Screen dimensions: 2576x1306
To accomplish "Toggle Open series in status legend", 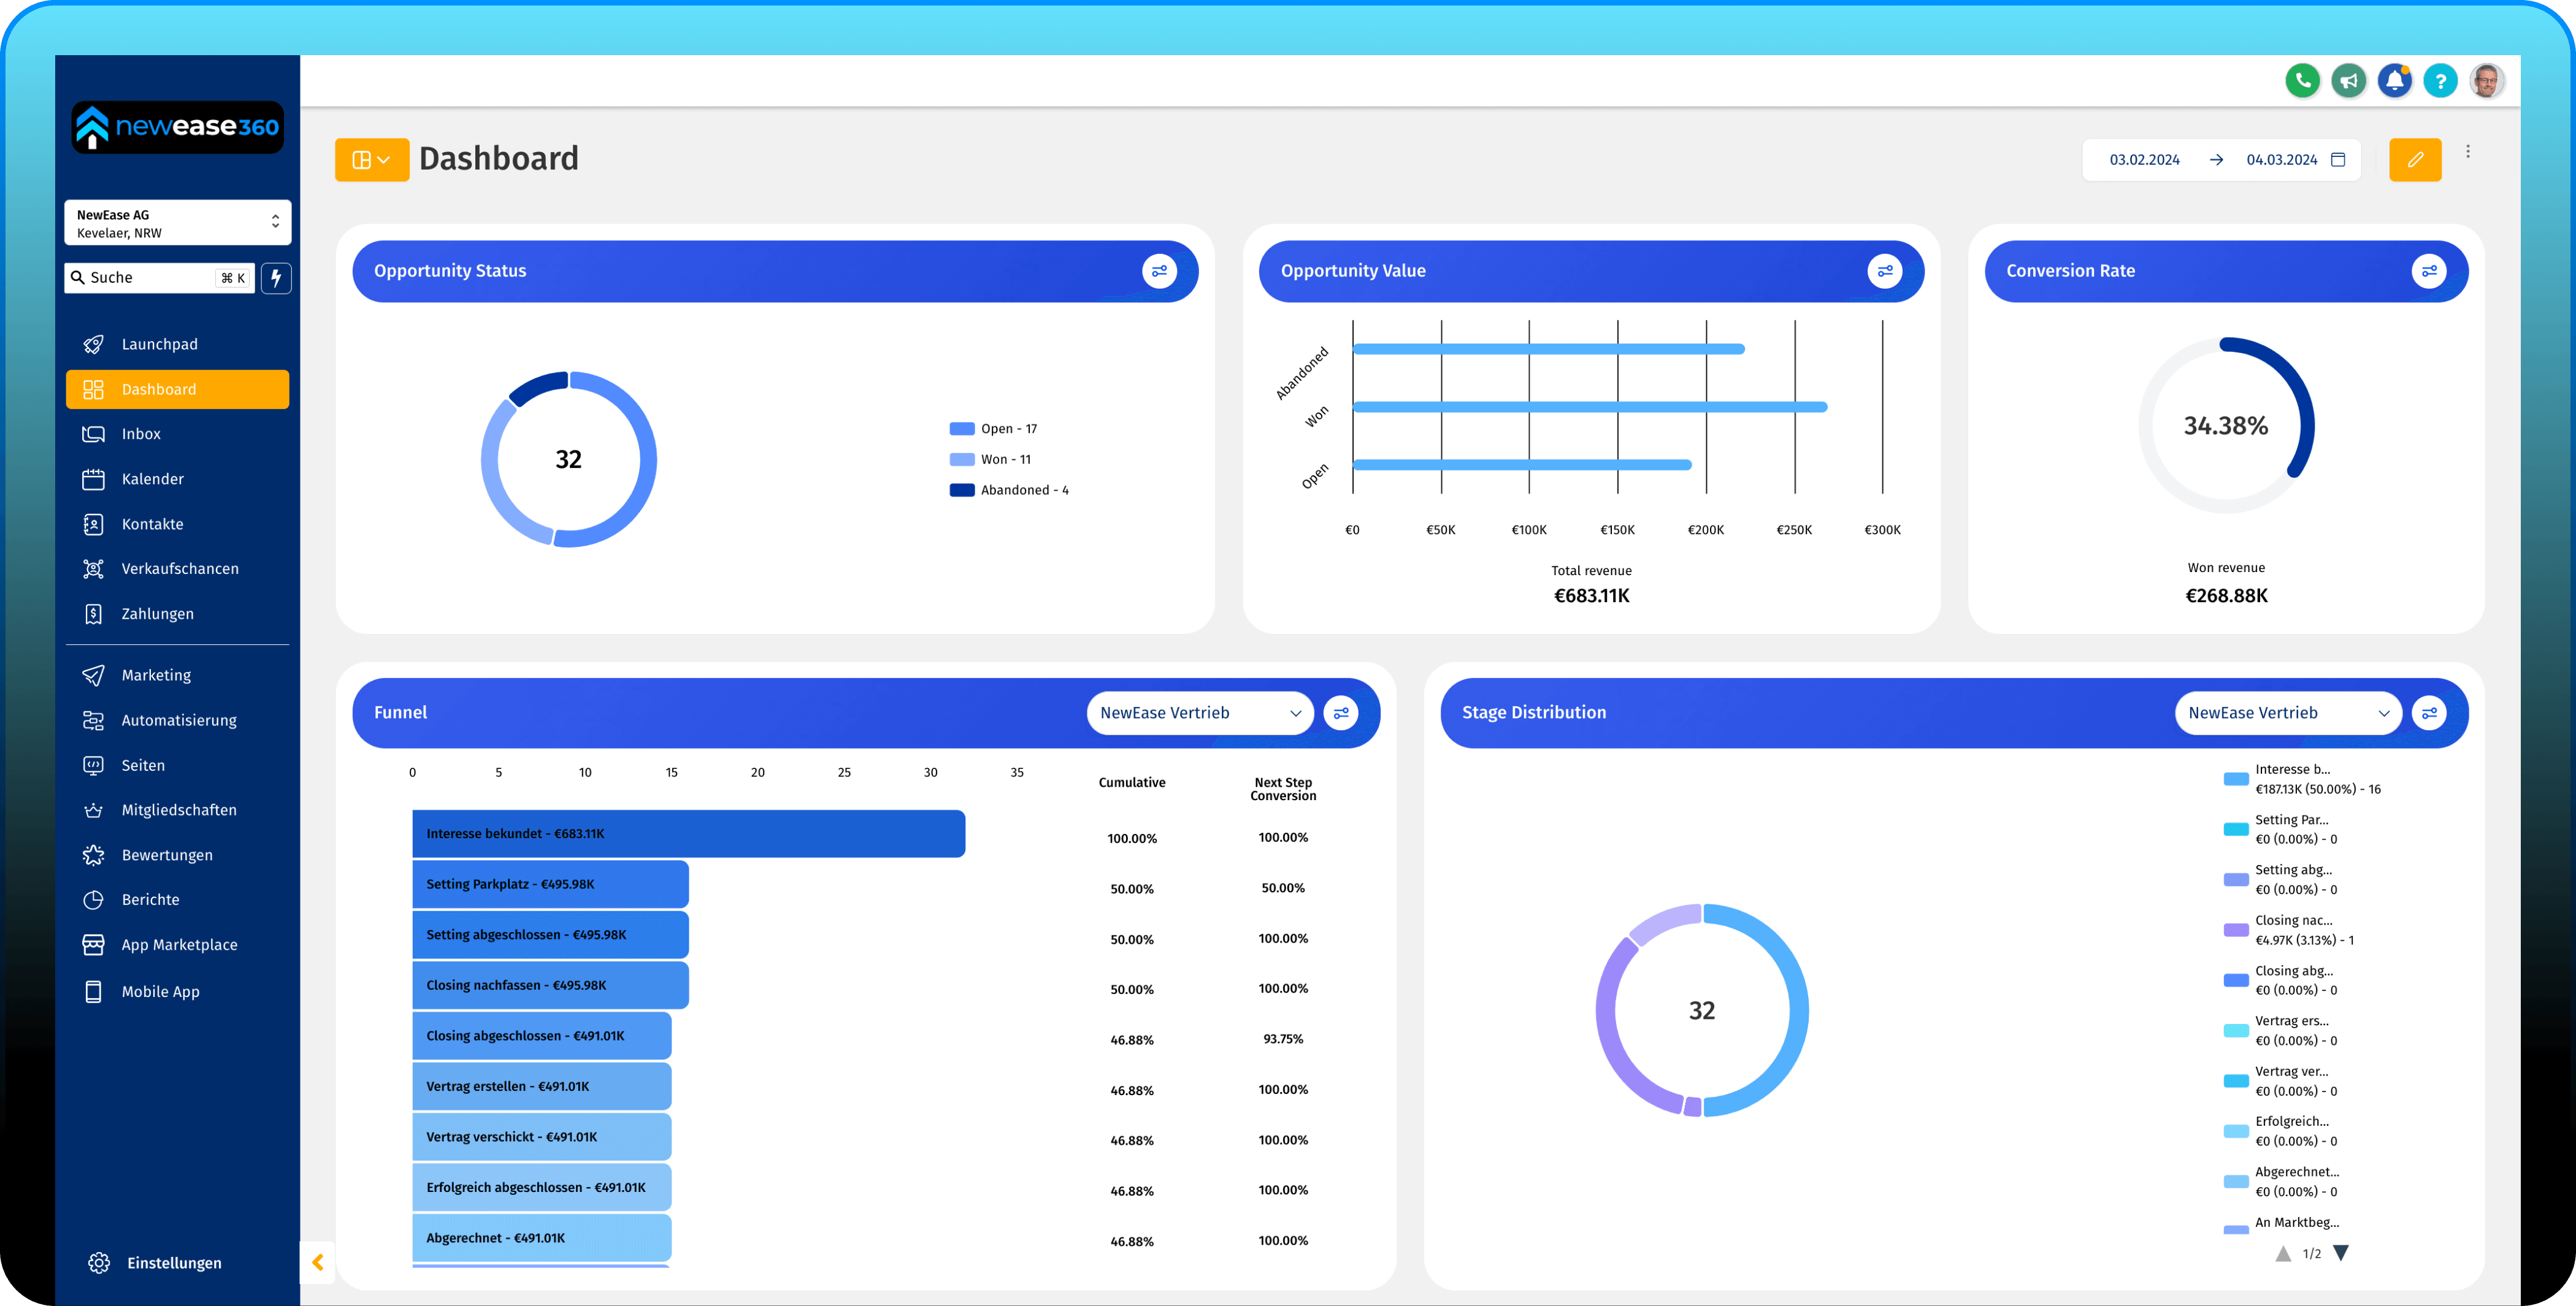I will pyautogui.click(x=994, y=429).
